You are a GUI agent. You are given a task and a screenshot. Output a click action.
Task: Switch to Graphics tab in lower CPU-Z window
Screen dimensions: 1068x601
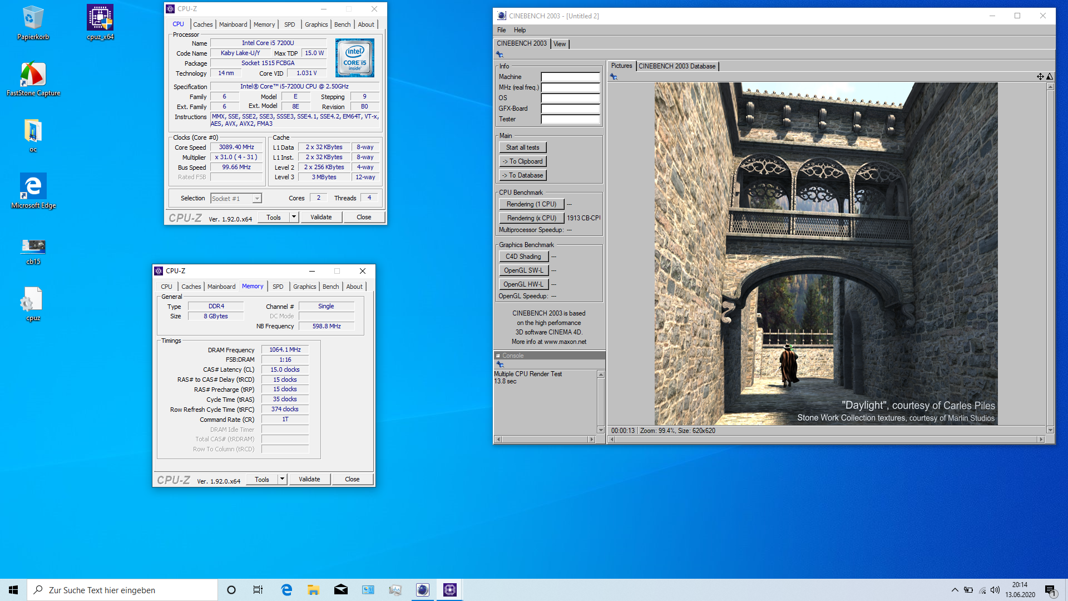click(304, 287)
